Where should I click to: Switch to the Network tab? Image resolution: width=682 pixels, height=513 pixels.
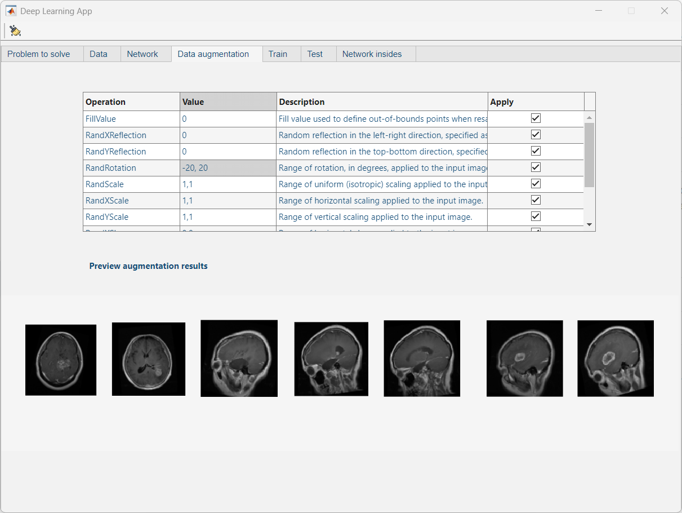(x=142, y=54)
